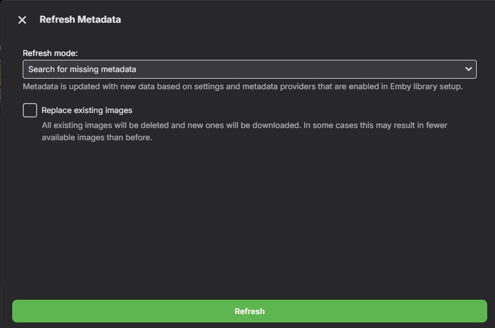Open the Refresh mode dropdown
This screenshot has width=495, height=328.
pos(249,69)
